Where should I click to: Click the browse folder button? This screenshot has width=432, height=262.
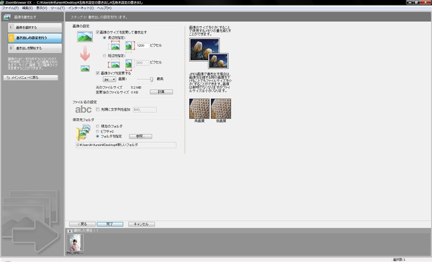coord(140,136)
